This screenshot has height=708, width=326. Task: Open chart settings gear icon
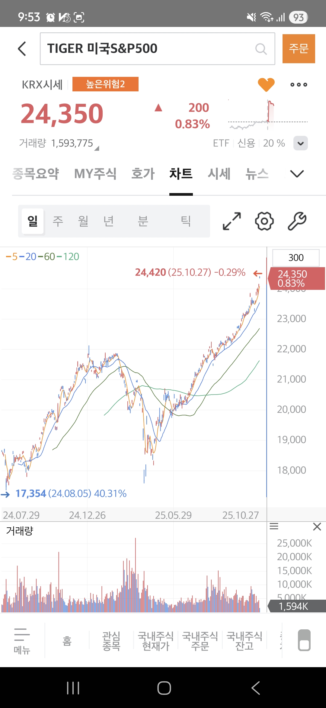click(x=264, y=221)
